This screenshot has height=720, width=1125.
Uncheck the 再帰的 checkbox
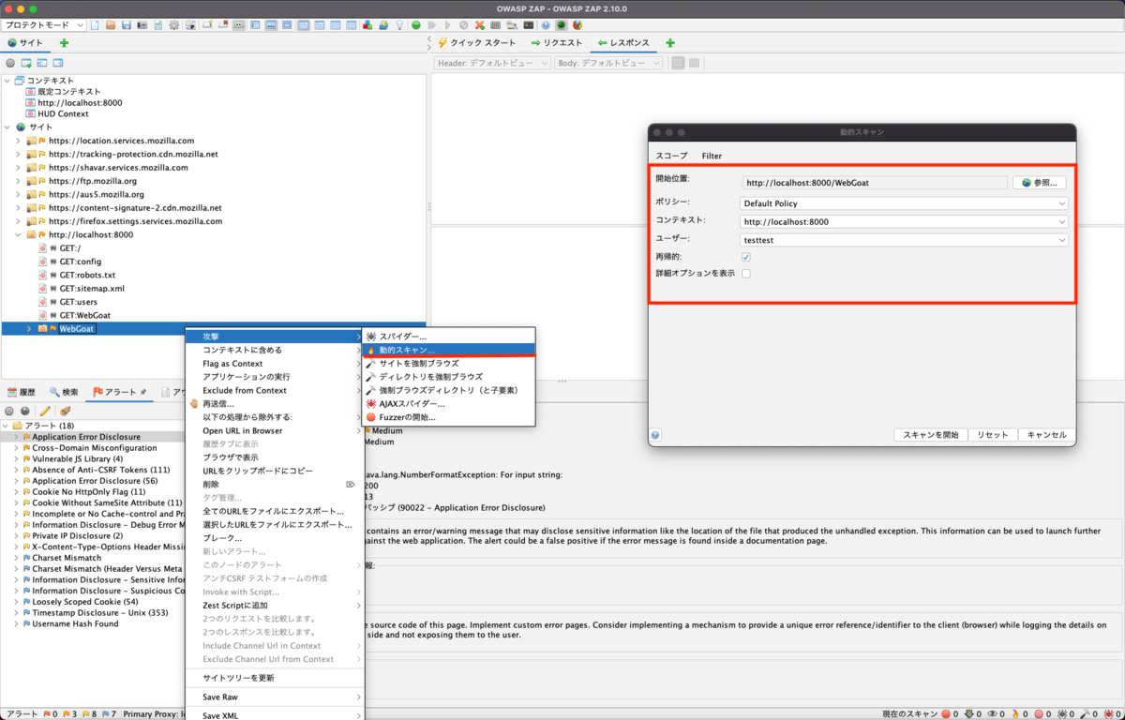click(746, 257)
